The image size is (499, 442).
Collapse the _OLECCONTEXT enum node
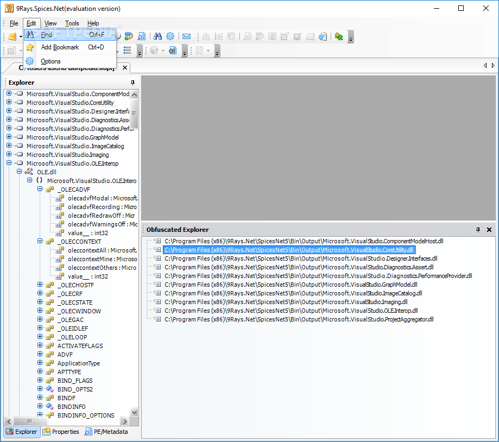point(40,241)
